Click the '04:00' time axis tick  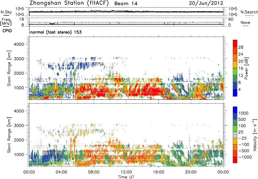[x=61, y=172]
